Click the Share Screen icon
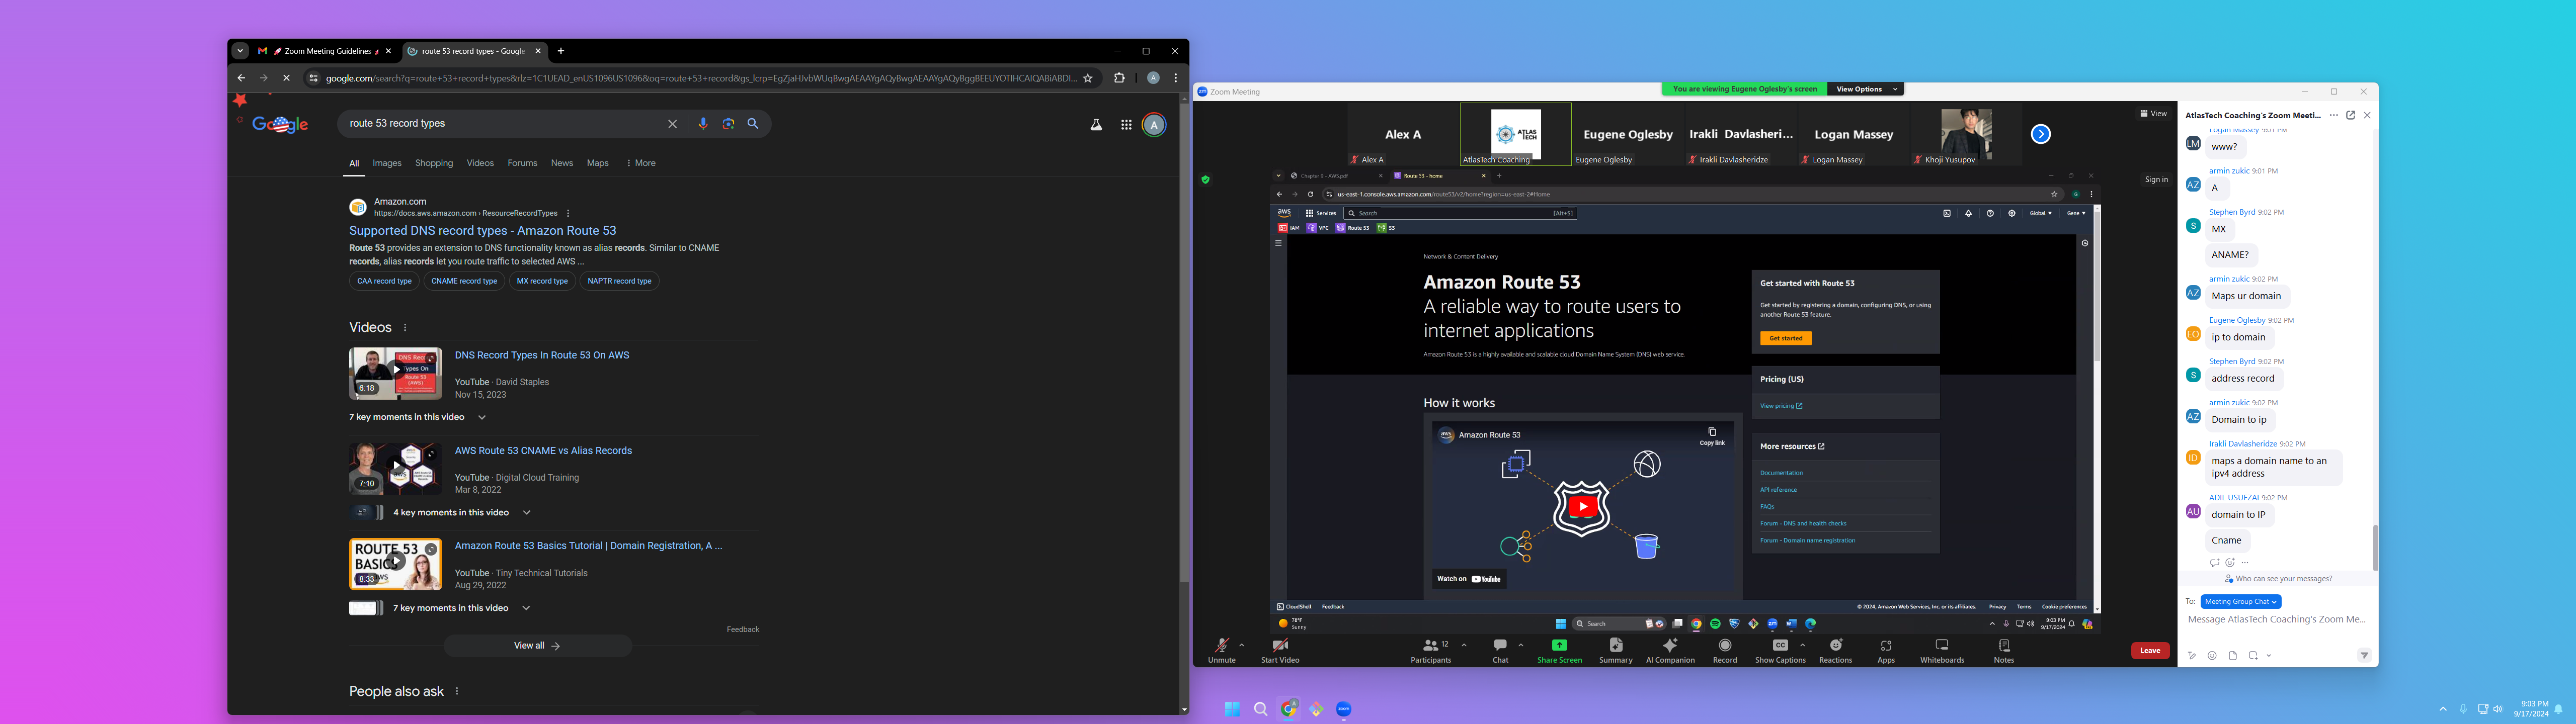2576x724 pixels. pos(1559,646)
